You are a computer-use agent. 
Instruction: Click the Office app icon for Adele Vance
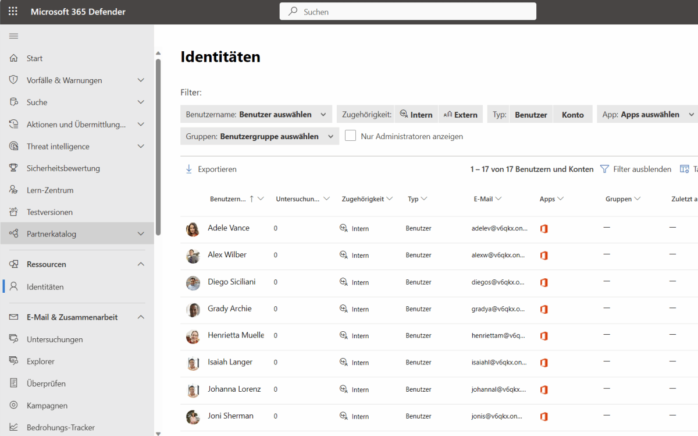pos(544,229)
